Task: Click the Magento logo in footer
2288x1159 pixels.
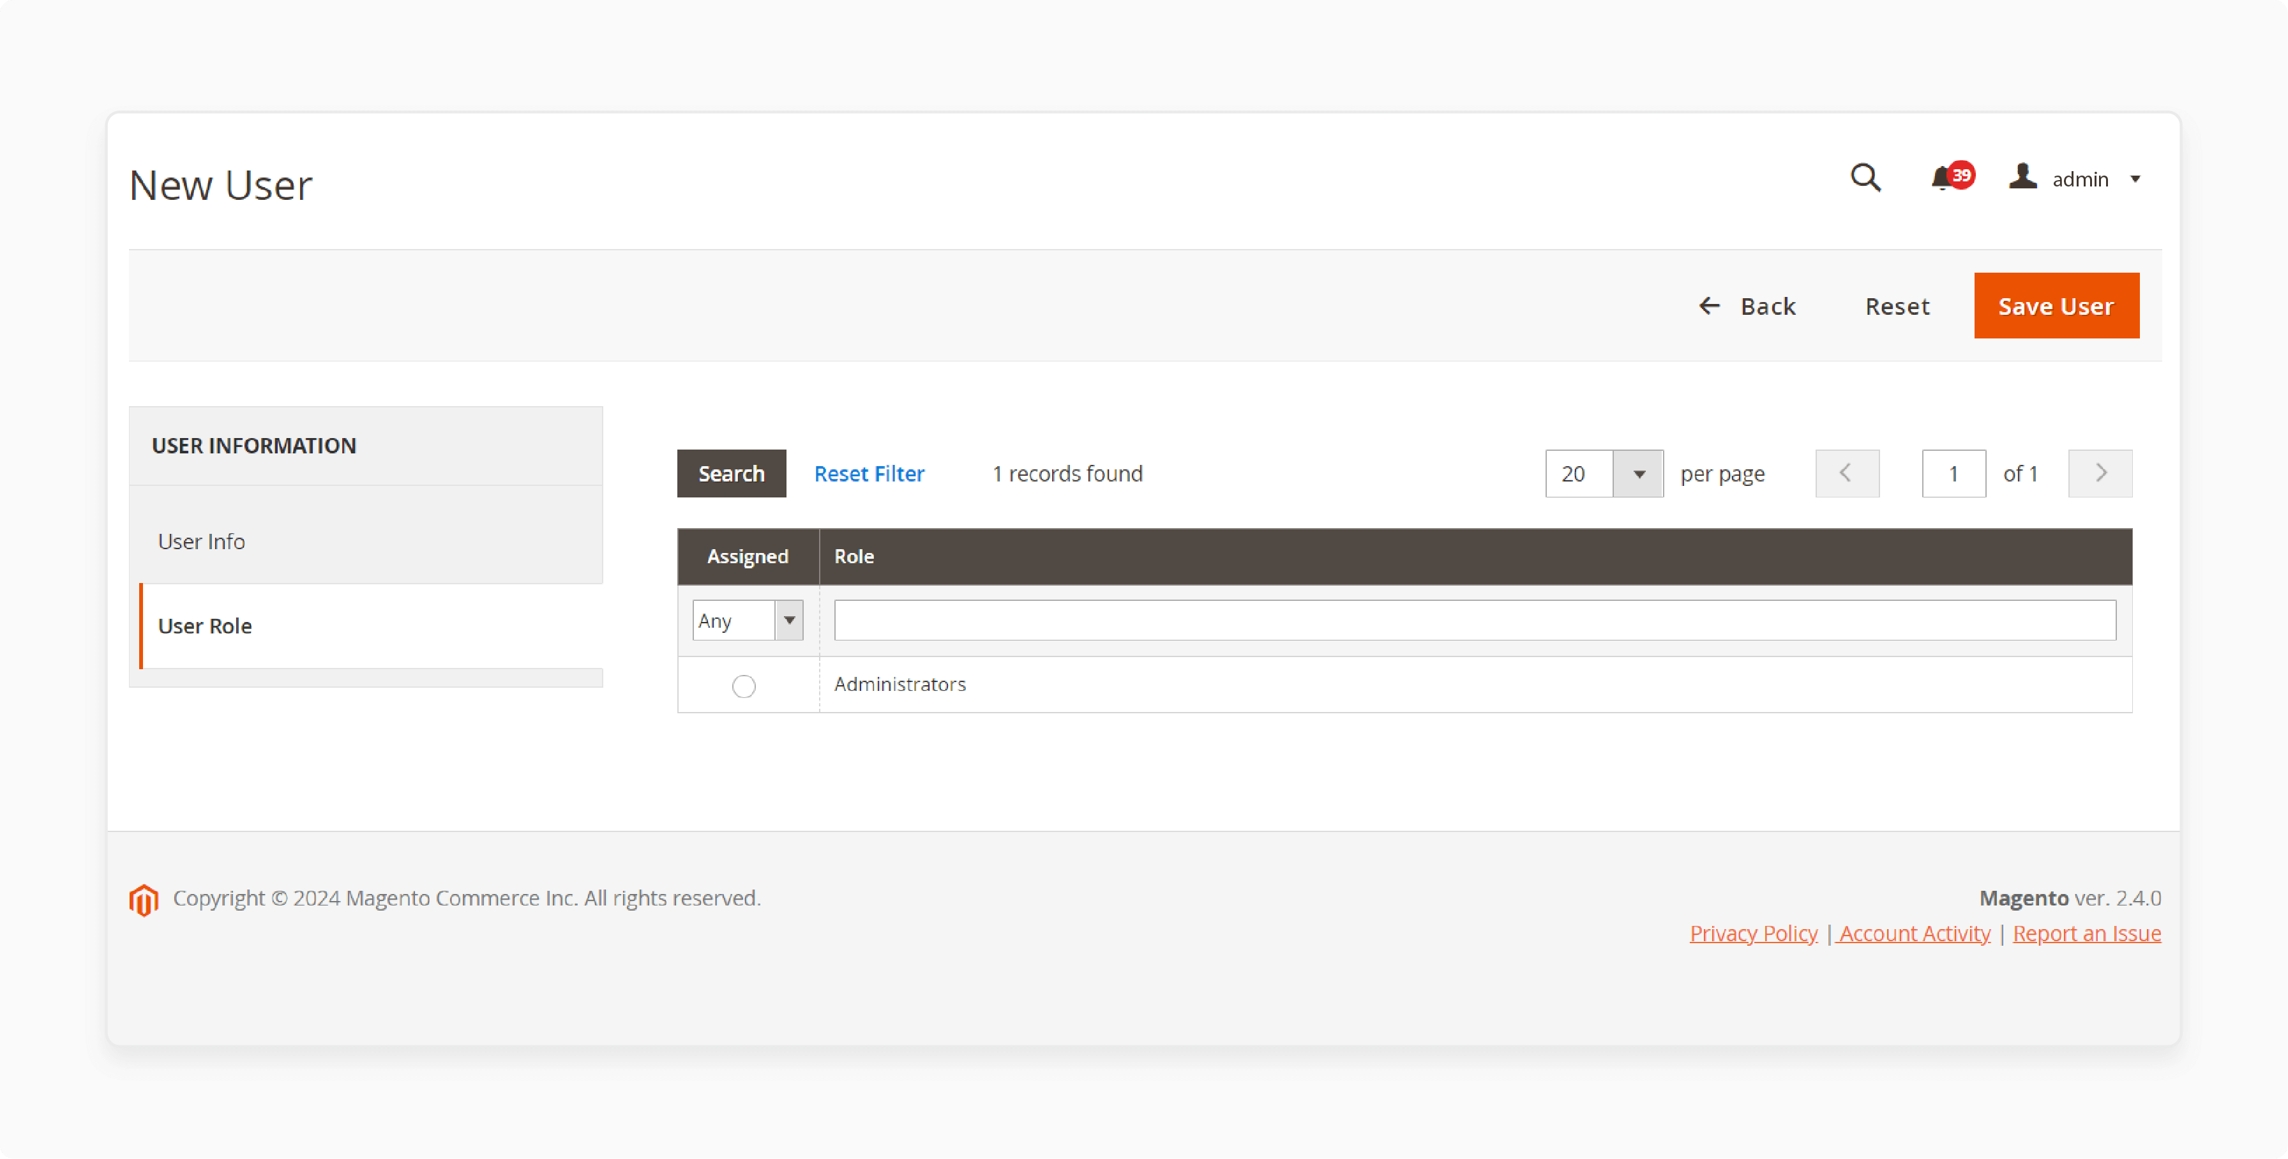Action: coord(143,900)
